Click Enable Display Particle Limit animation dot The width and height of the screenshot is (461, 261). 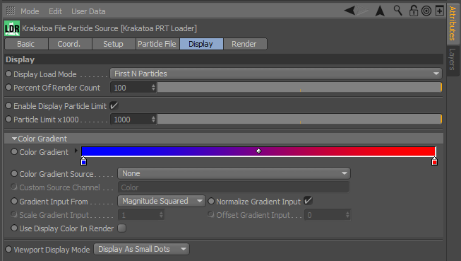8,105
